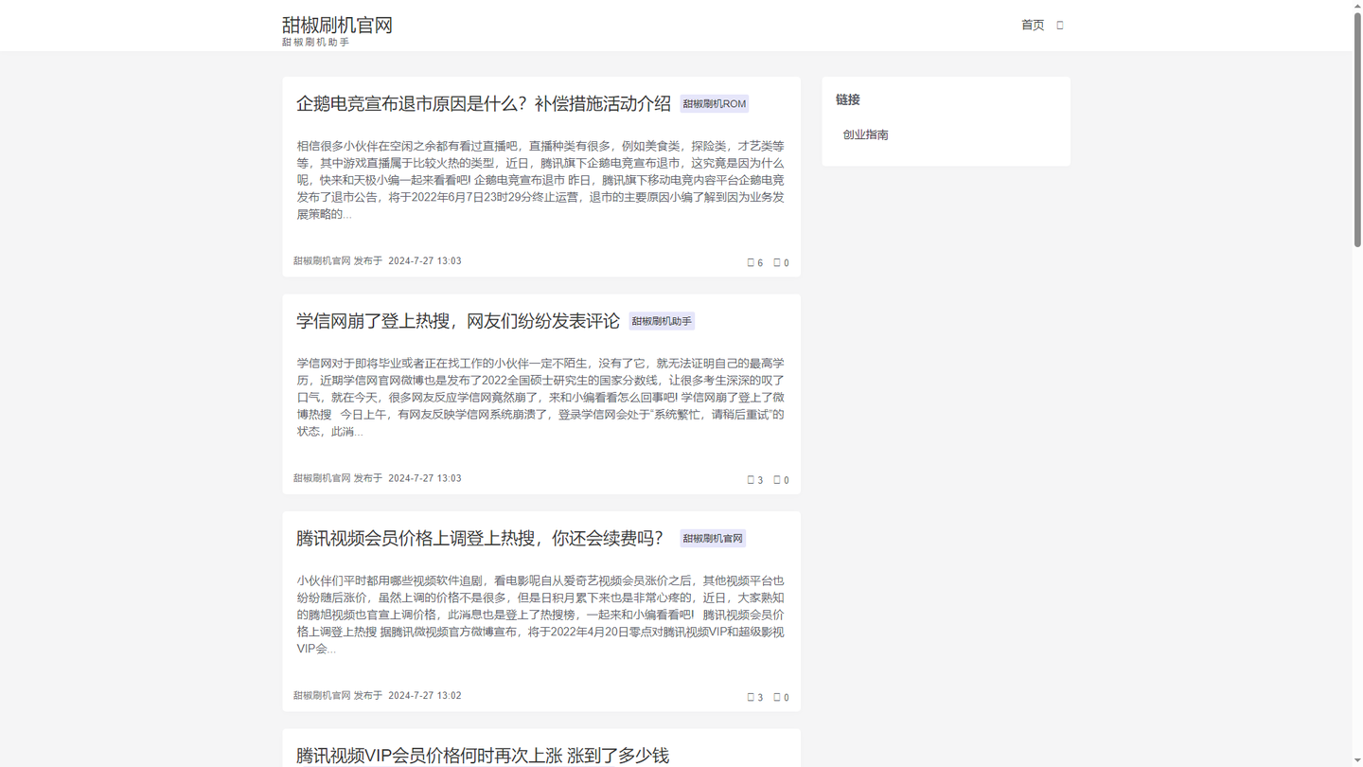Click excerpt beginning 学信网对于即将毕业
The height and width of the screenshot is (767, 1363).
[540, 397]
